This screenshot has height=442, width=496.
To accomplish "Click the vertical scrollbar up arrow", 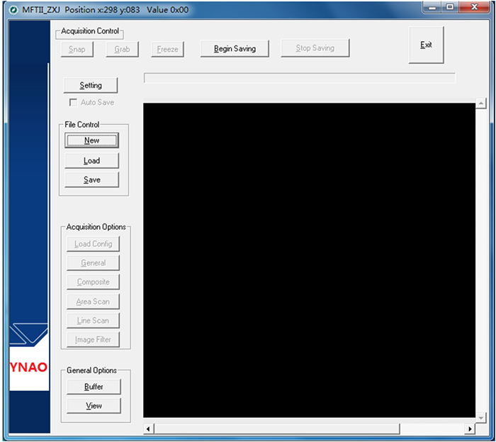I will pyautogui.click(x=481, y=104).
